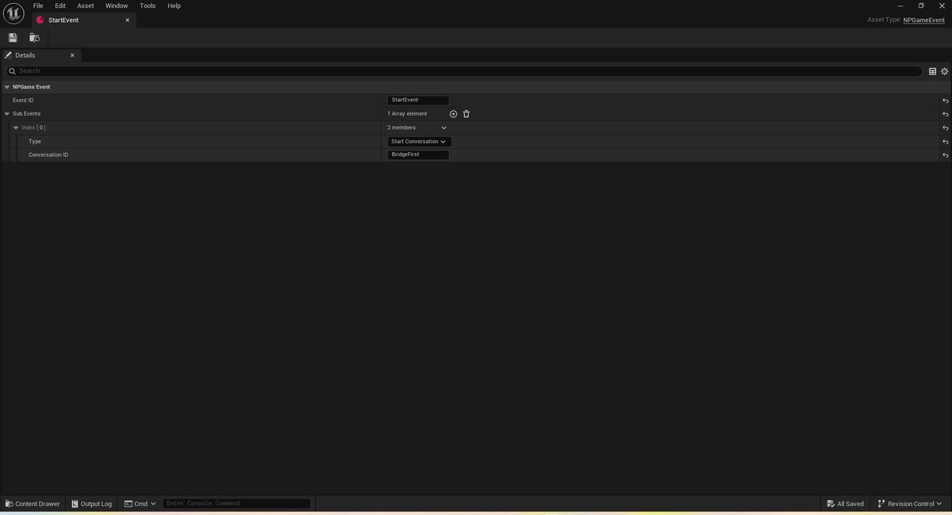Switch to the StartEvent tab

[x=62, y=19]
